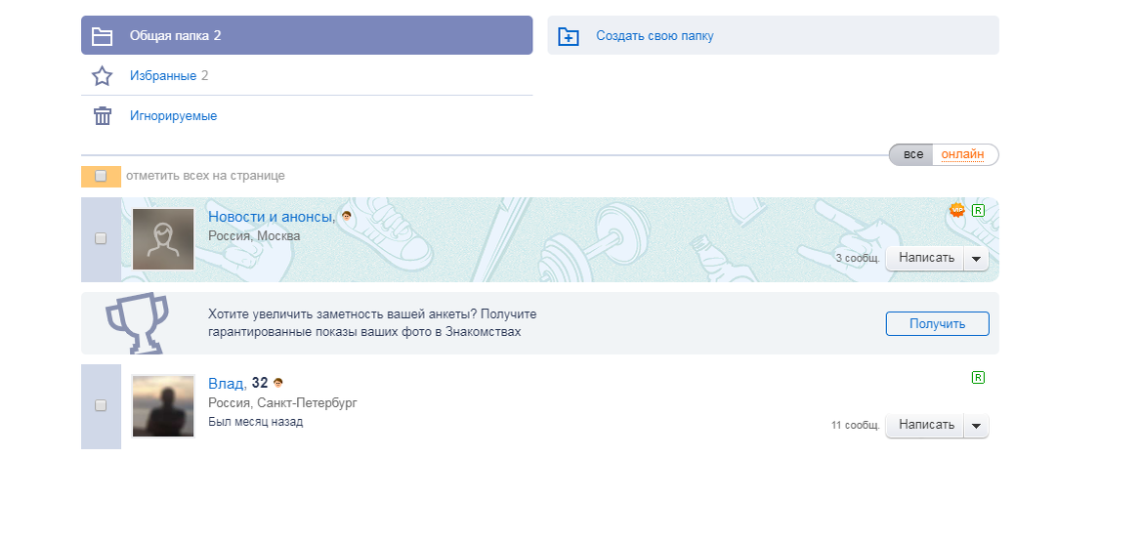This screenshot has height=541, width=1142.
Task: Tick the checkbox for Влад conversation
Action: pyautogui.click(x=101, y=405)
